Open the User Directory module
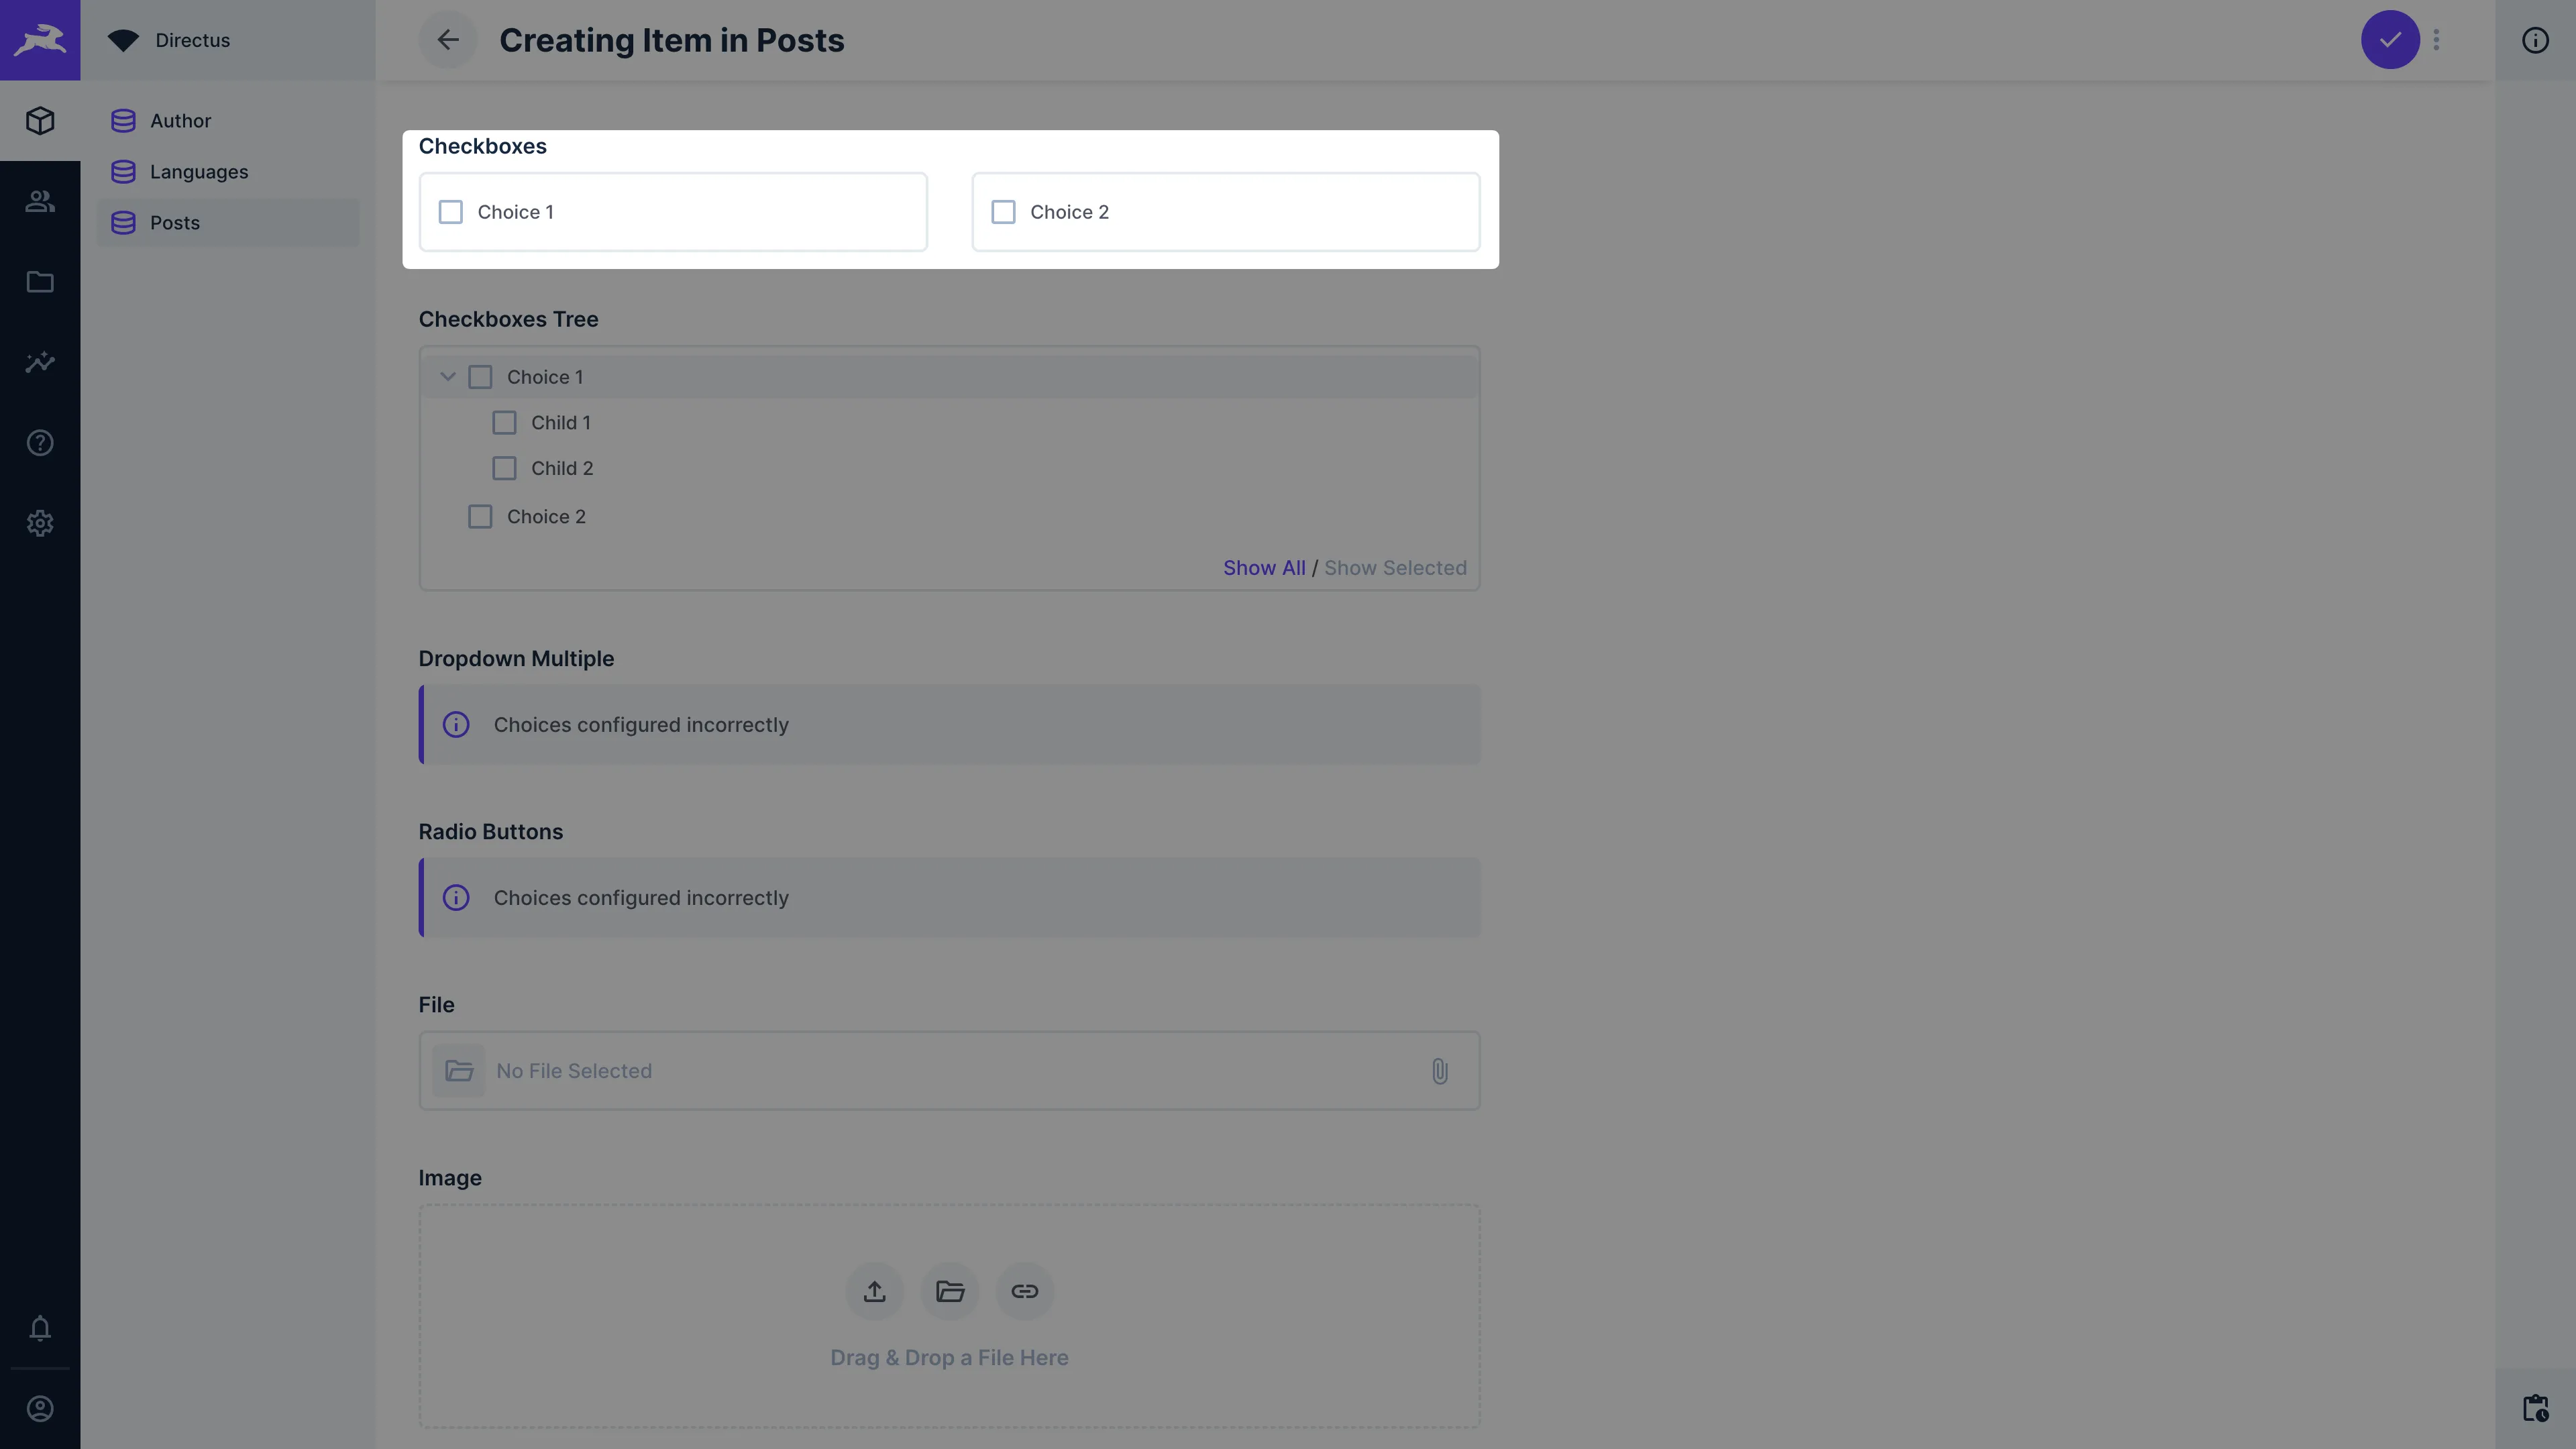 click(x=40, y=201)
